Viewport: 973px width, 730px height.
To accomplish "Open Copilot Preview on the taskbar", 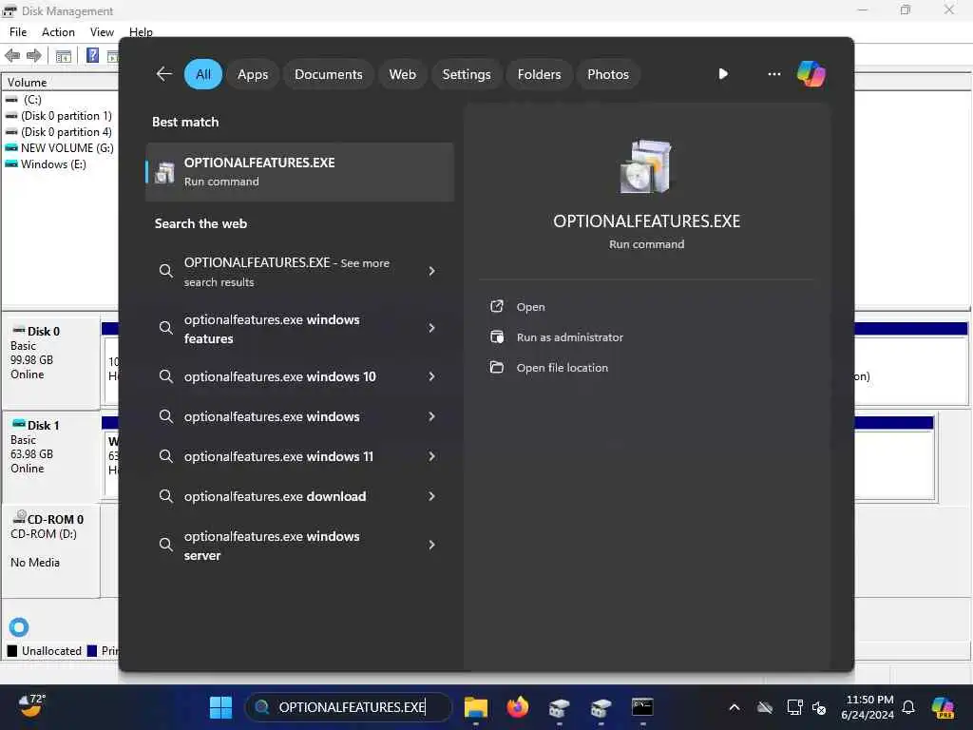I will 943,707.
